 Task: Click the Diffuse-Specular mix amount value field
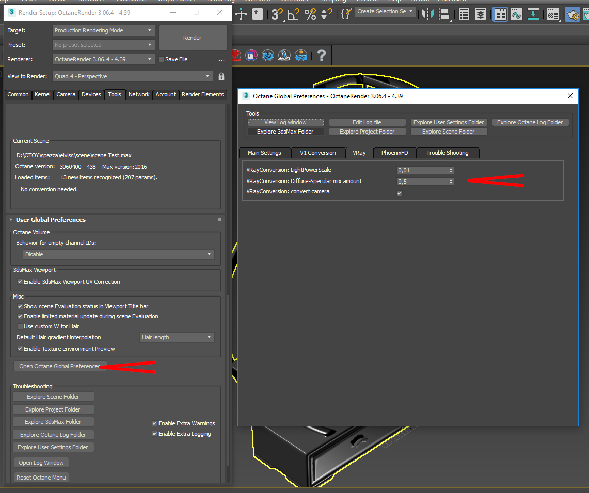[423, 181]
